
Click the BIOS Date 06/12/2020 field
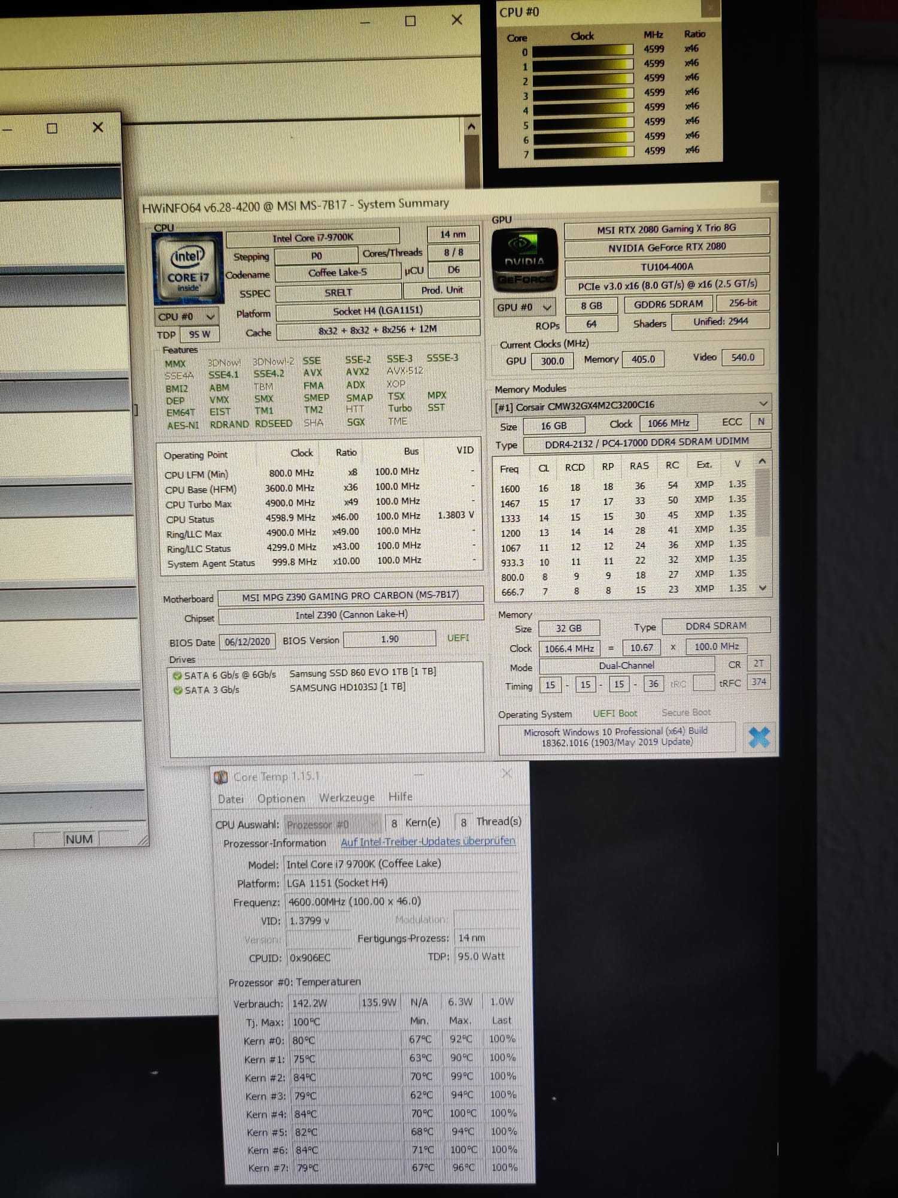coord(247,642)
